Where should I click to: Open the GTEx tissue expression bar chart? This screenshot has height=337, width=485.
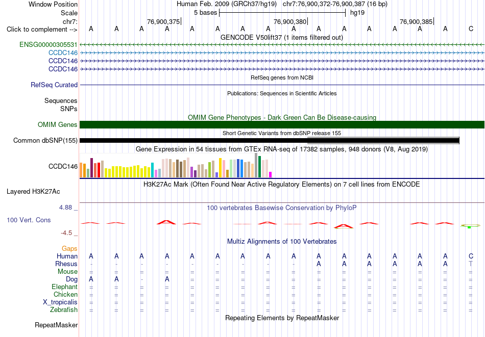[176, 166]
